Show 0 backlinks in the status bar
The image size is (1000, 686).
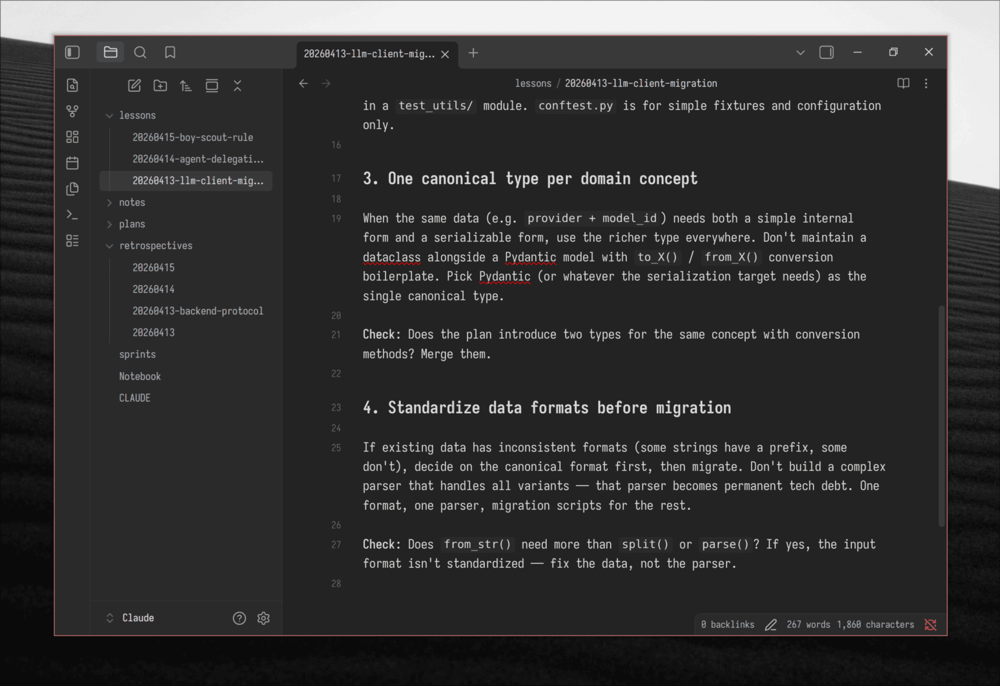[727, 625]
